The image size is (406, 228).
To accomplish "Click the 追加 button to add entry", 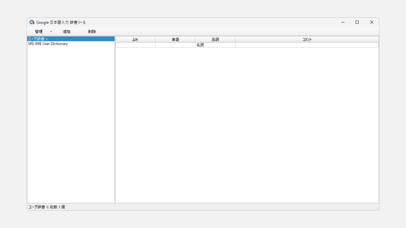I will tap(66, 32).
